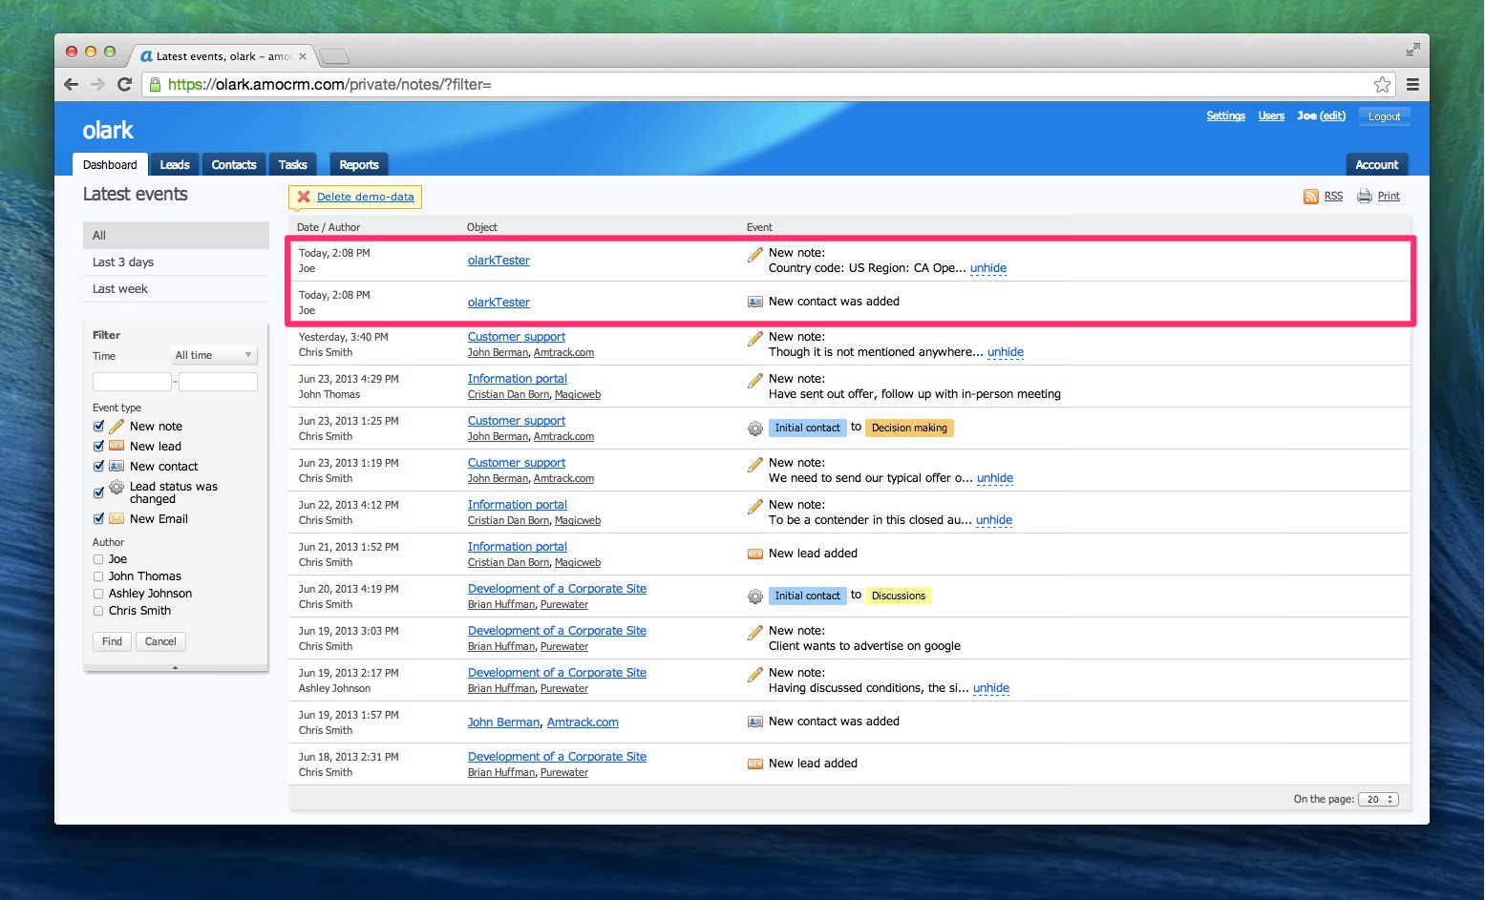Switch to the Leads tab
The height and width of the screenshot is (900, 1485).
tap(175, 165)
